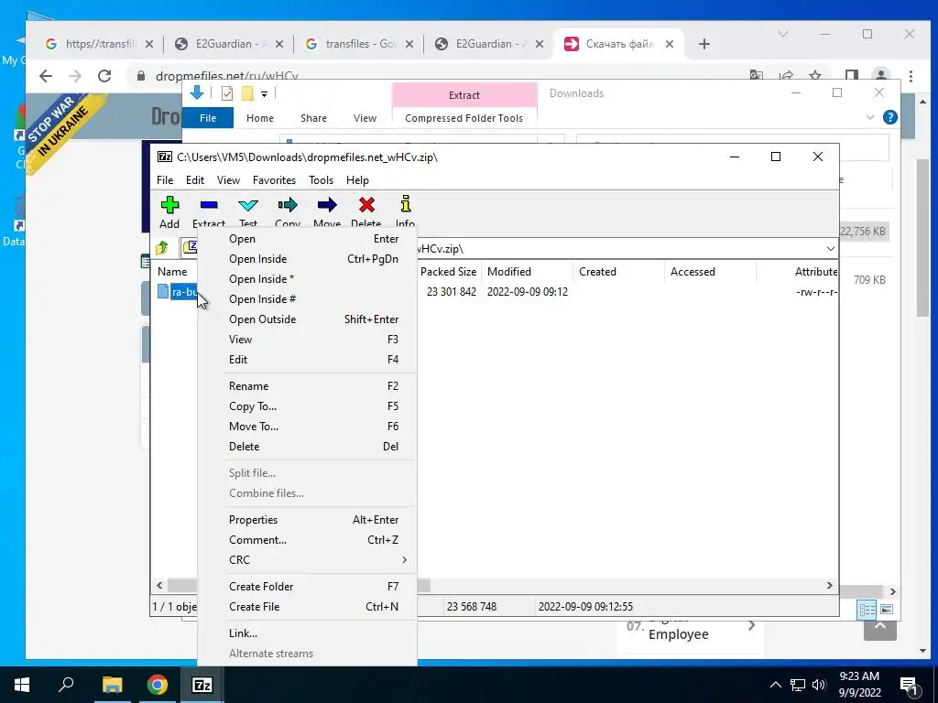Select the 7-Zip taskbar icon

click(x=202, y=685)
